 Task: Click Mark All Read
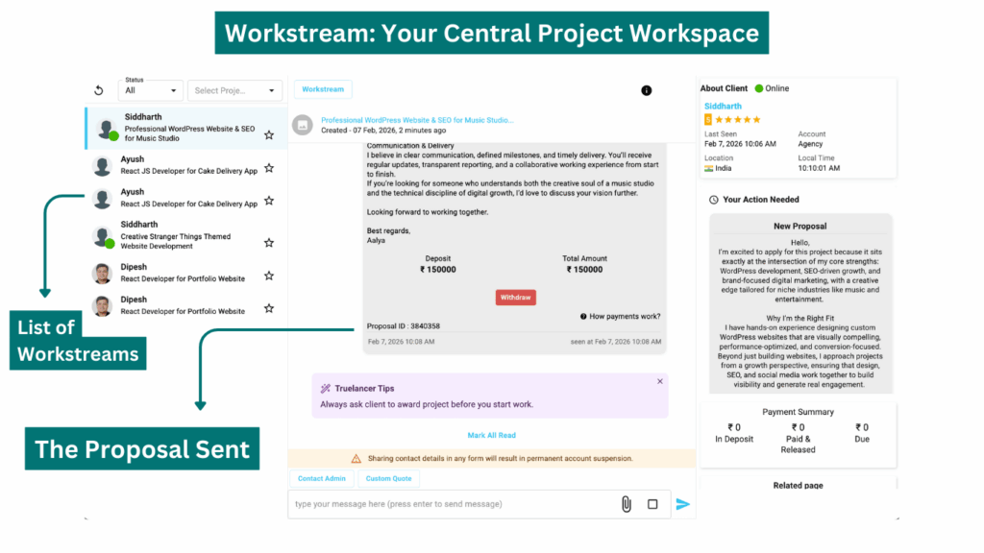click(491, 435)
